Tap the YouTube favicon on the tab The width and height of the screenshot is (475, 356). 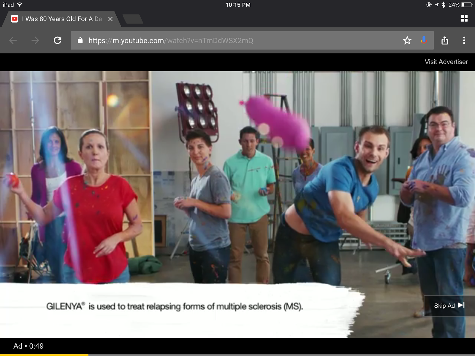point(15,19)
